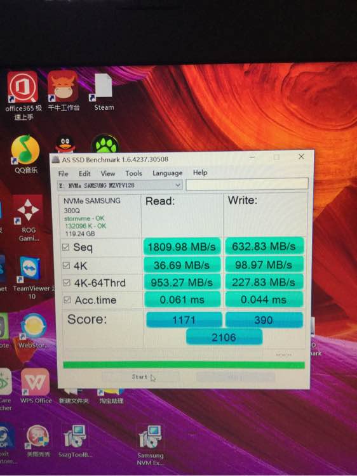Open the Language menu
357x476 pixels.
tap(168, 173)
